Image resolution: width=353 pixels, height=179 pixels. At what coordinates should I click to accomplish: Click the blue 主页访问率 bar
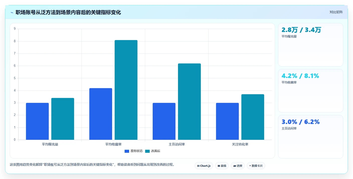click(x=164, y=121)
